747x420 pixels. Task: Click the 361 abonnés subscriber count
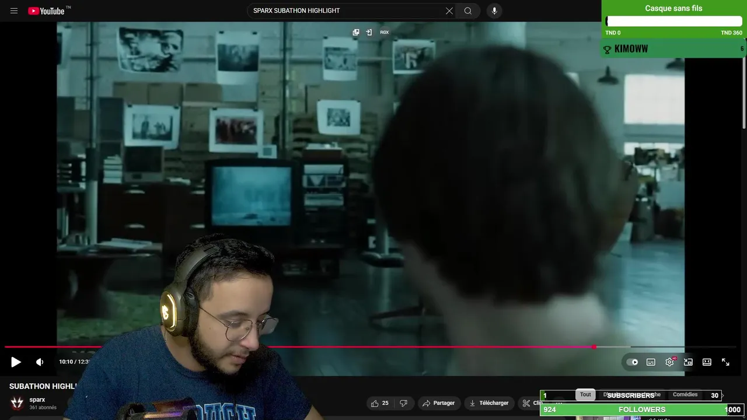click(x=43, y=408)
